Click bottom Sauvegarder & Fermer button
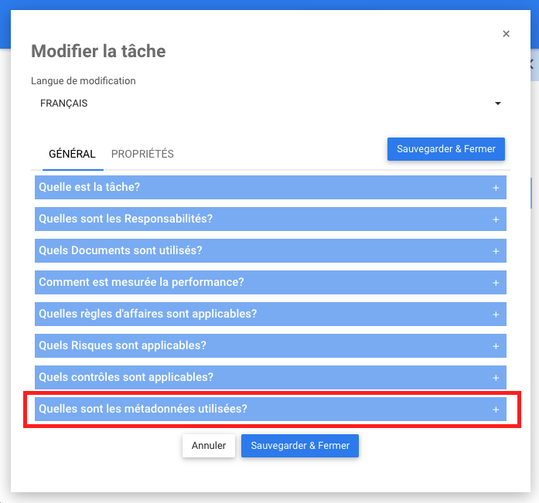The width and height of the screenshot is (539, 503). (x=300, y=446)
